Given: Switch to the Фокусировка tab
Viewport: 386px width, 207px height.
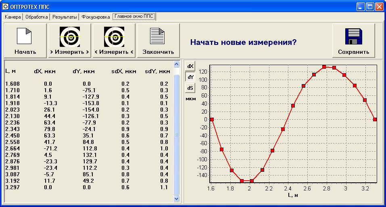Looking at the screenshot, I should pyautogui.click(x=96, y=17).
